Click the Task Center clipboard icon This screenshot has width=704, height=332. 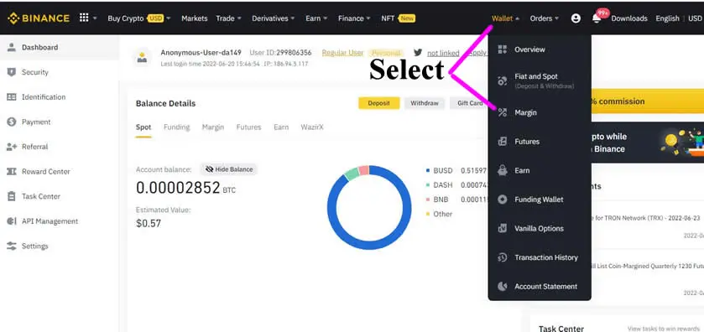coord(12,196)
